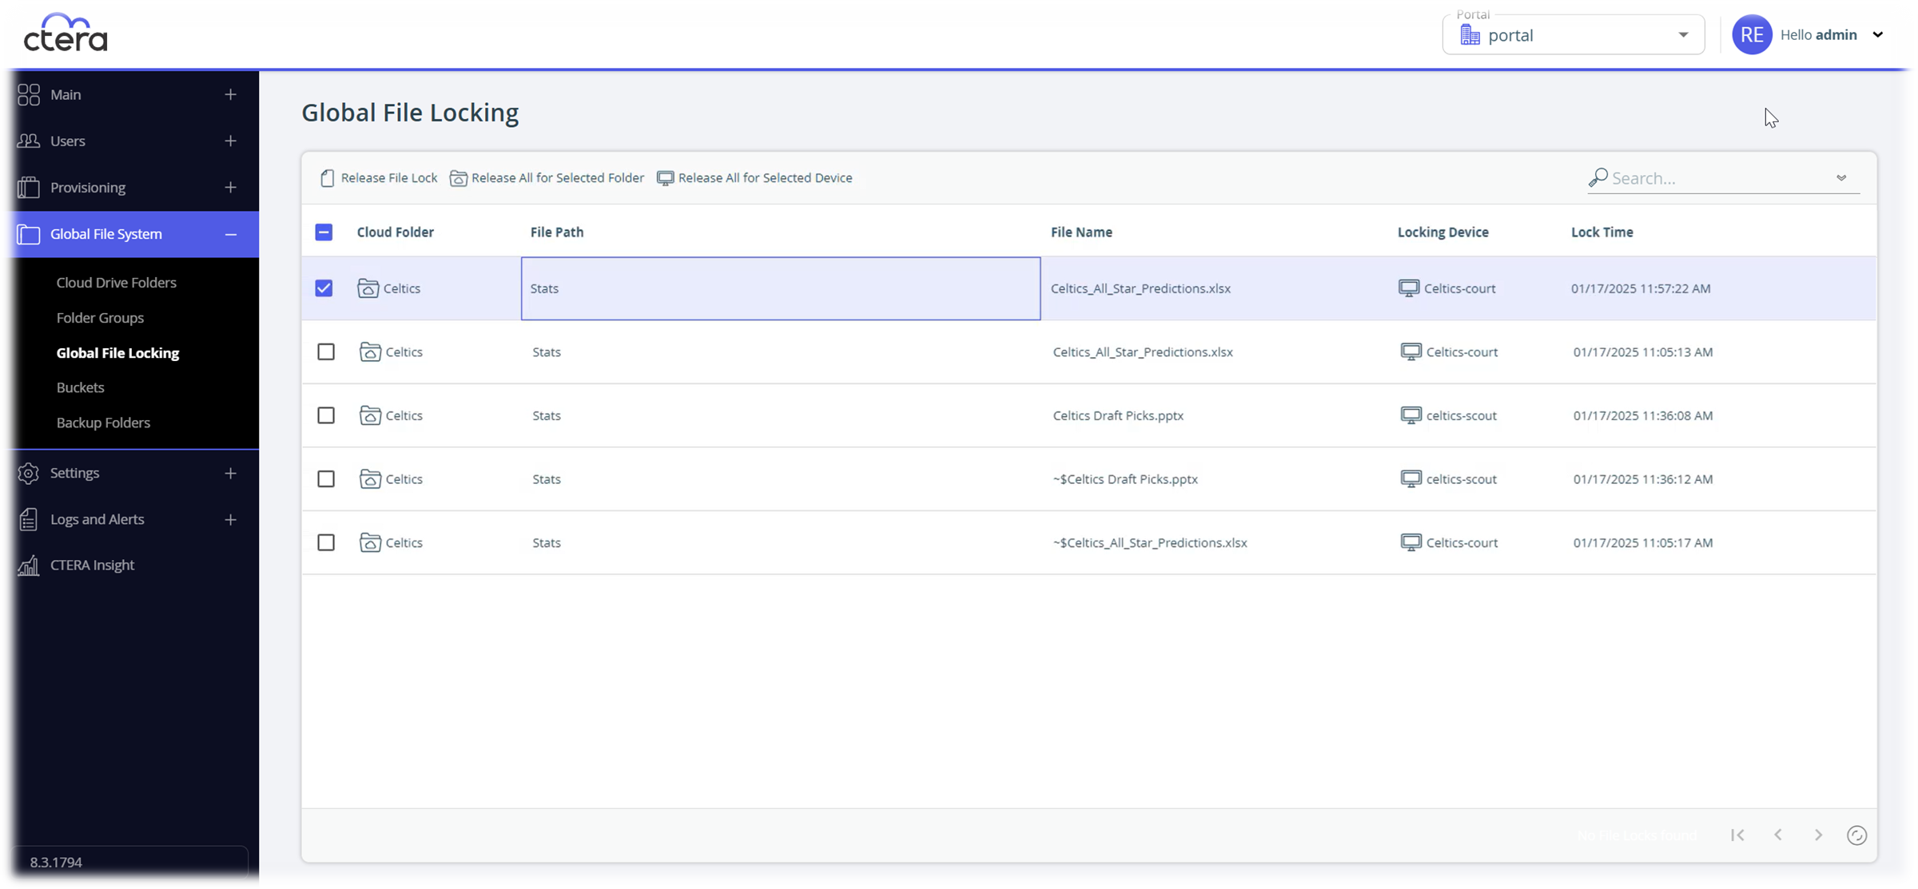Sort by File Name column header
The height and width of the screenshot is (889, 1918).
1081,232
